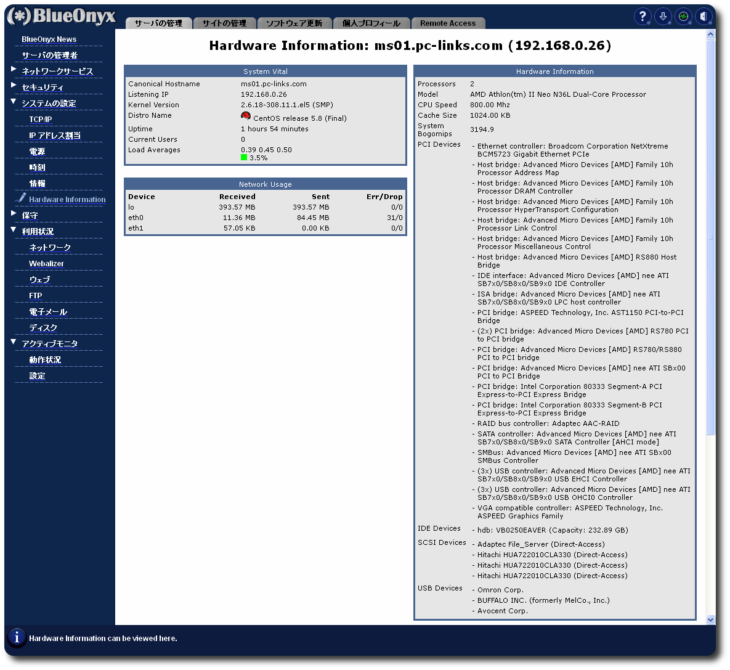Viewport: 730px width, 670px height.
Task: Open IP アドレス割当 link
Action: (x=54, y=136)
